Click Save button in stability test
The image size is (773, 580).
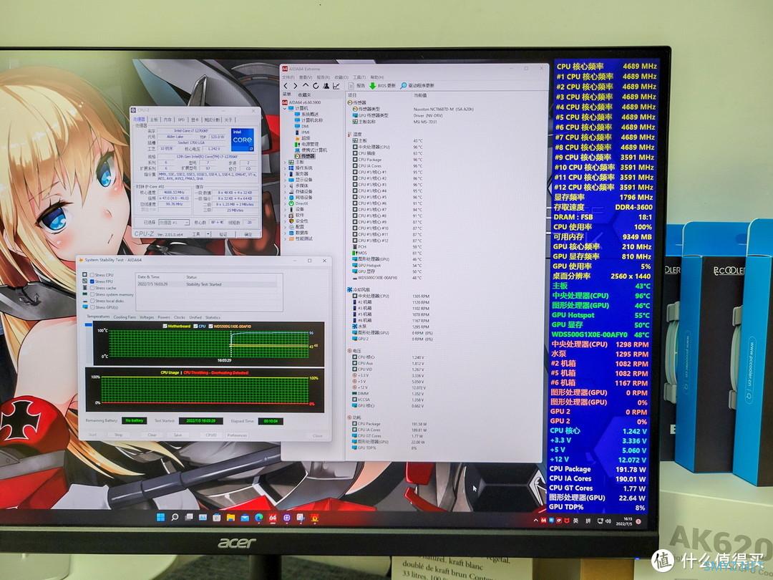pos(178,435)
